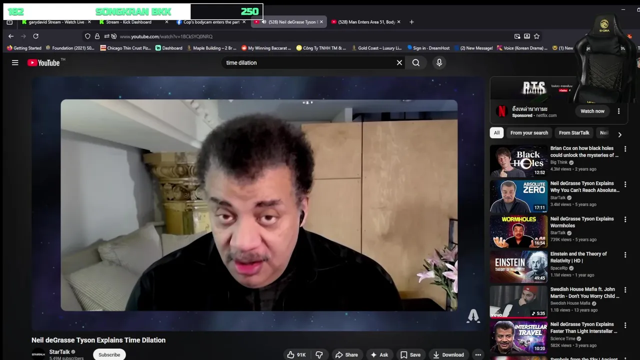The width and height of the screenshot is (640, 360).
Task: Save video to playlist
Action: [410, 354]
